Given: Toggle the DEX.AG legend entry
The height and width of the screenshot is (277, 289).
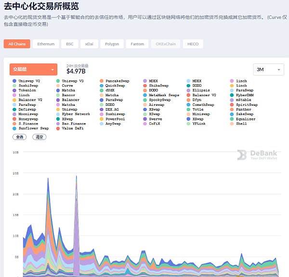Looking at the screenshot, I should click(x=109, y=109).
